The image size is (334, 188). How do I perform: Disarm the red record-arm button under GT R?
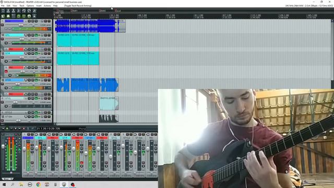pos(6,72)
